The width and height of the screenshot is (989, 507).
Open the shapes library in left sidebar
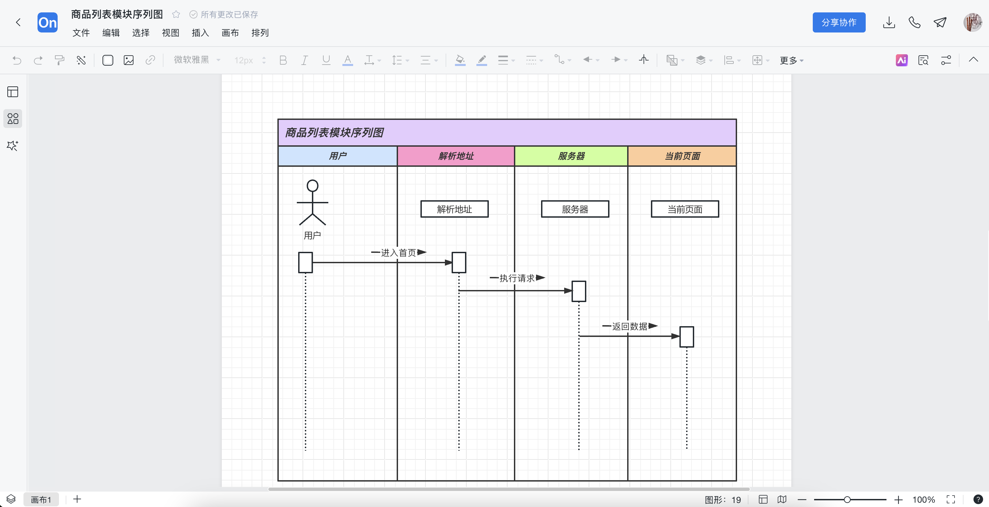pyautogui.click(x=13, y=119)
